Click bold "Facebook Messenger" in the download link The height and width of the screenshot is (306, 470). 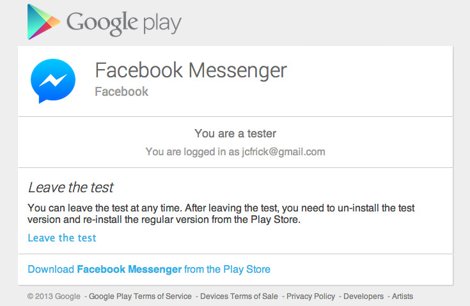tap(129, 269)
